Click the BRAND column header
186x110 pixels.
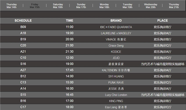116,21
